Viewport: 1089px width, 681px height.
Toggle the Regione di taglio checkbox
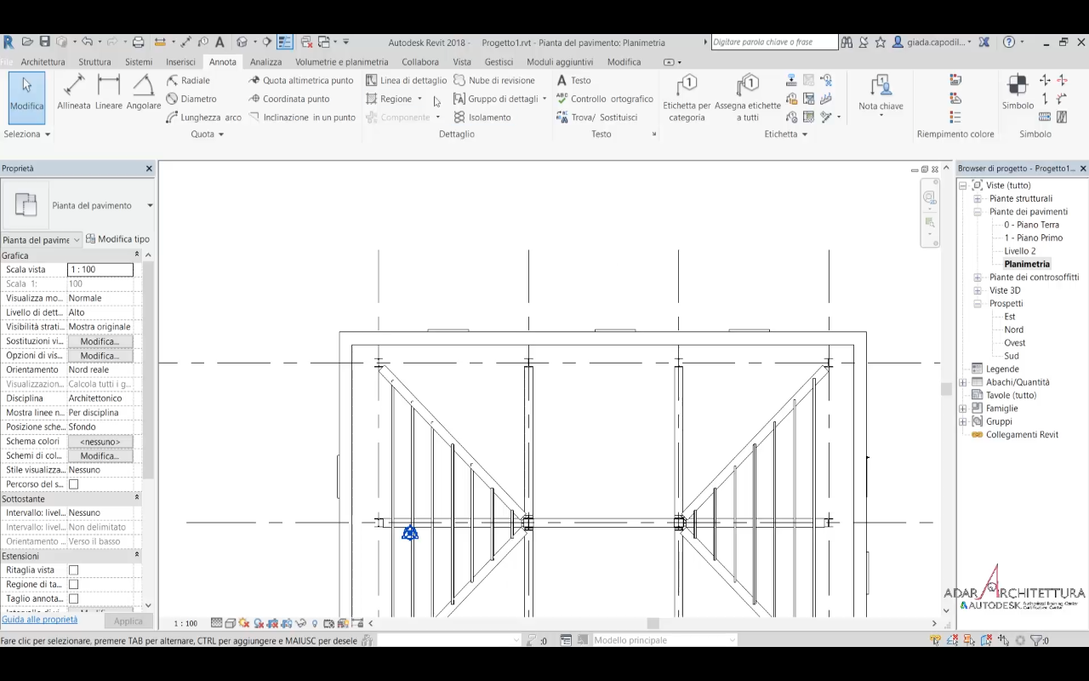pos(73,585)
